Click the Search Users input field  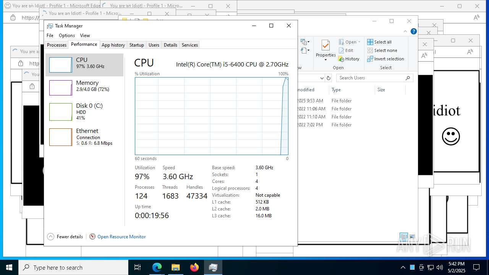[x=374, y=78]
